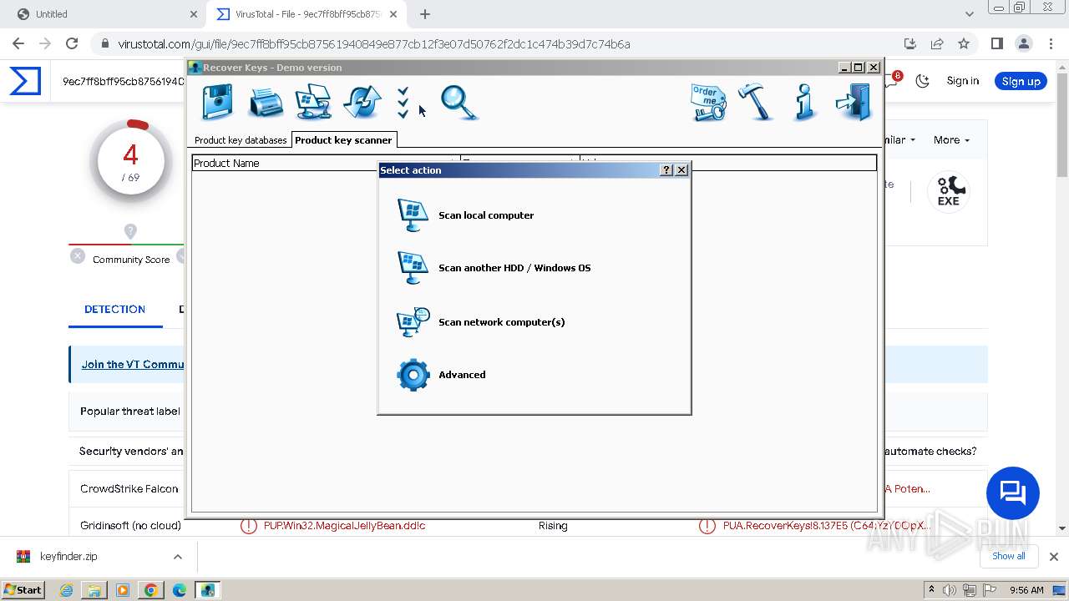Open the chat bubble button
Viewport: 1069px width, 601px height.
point(1013,493)
